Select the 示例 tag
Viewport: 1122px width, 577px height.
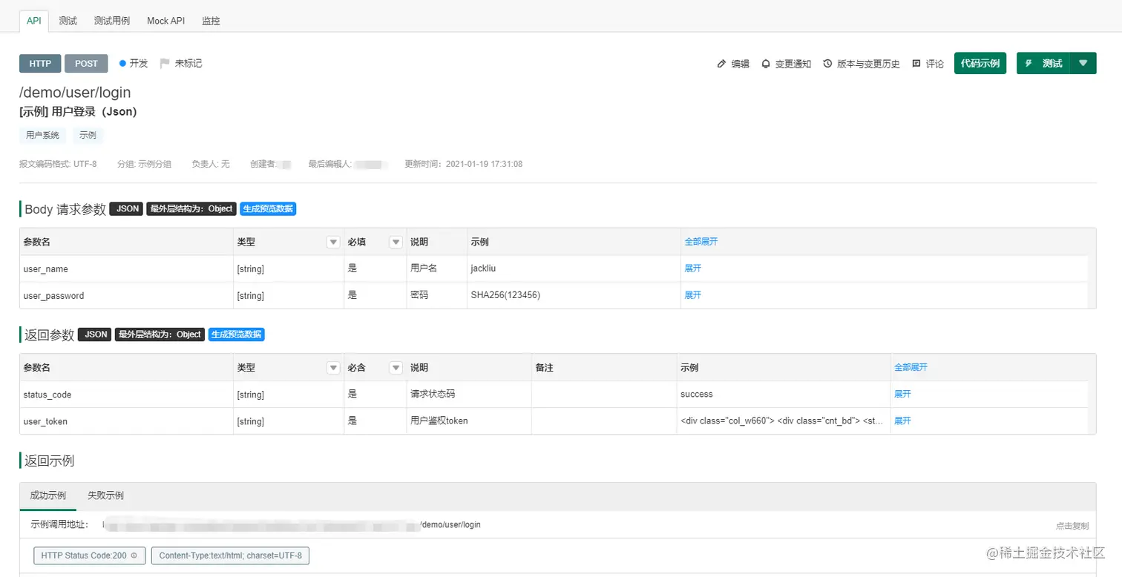[88, 136]
